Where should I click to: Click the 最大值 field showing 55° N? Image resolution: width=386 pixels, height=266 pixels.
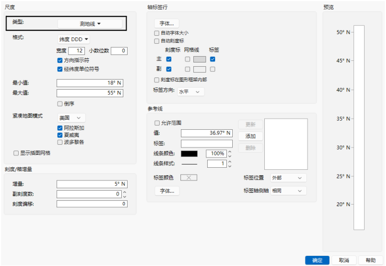90,93
